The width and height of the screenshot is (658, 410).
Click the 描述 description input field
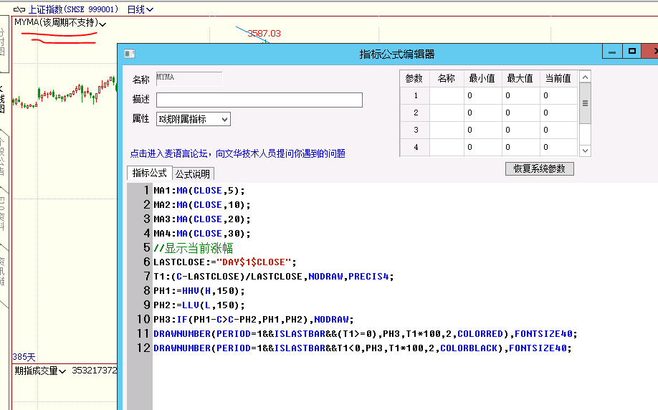259,100
